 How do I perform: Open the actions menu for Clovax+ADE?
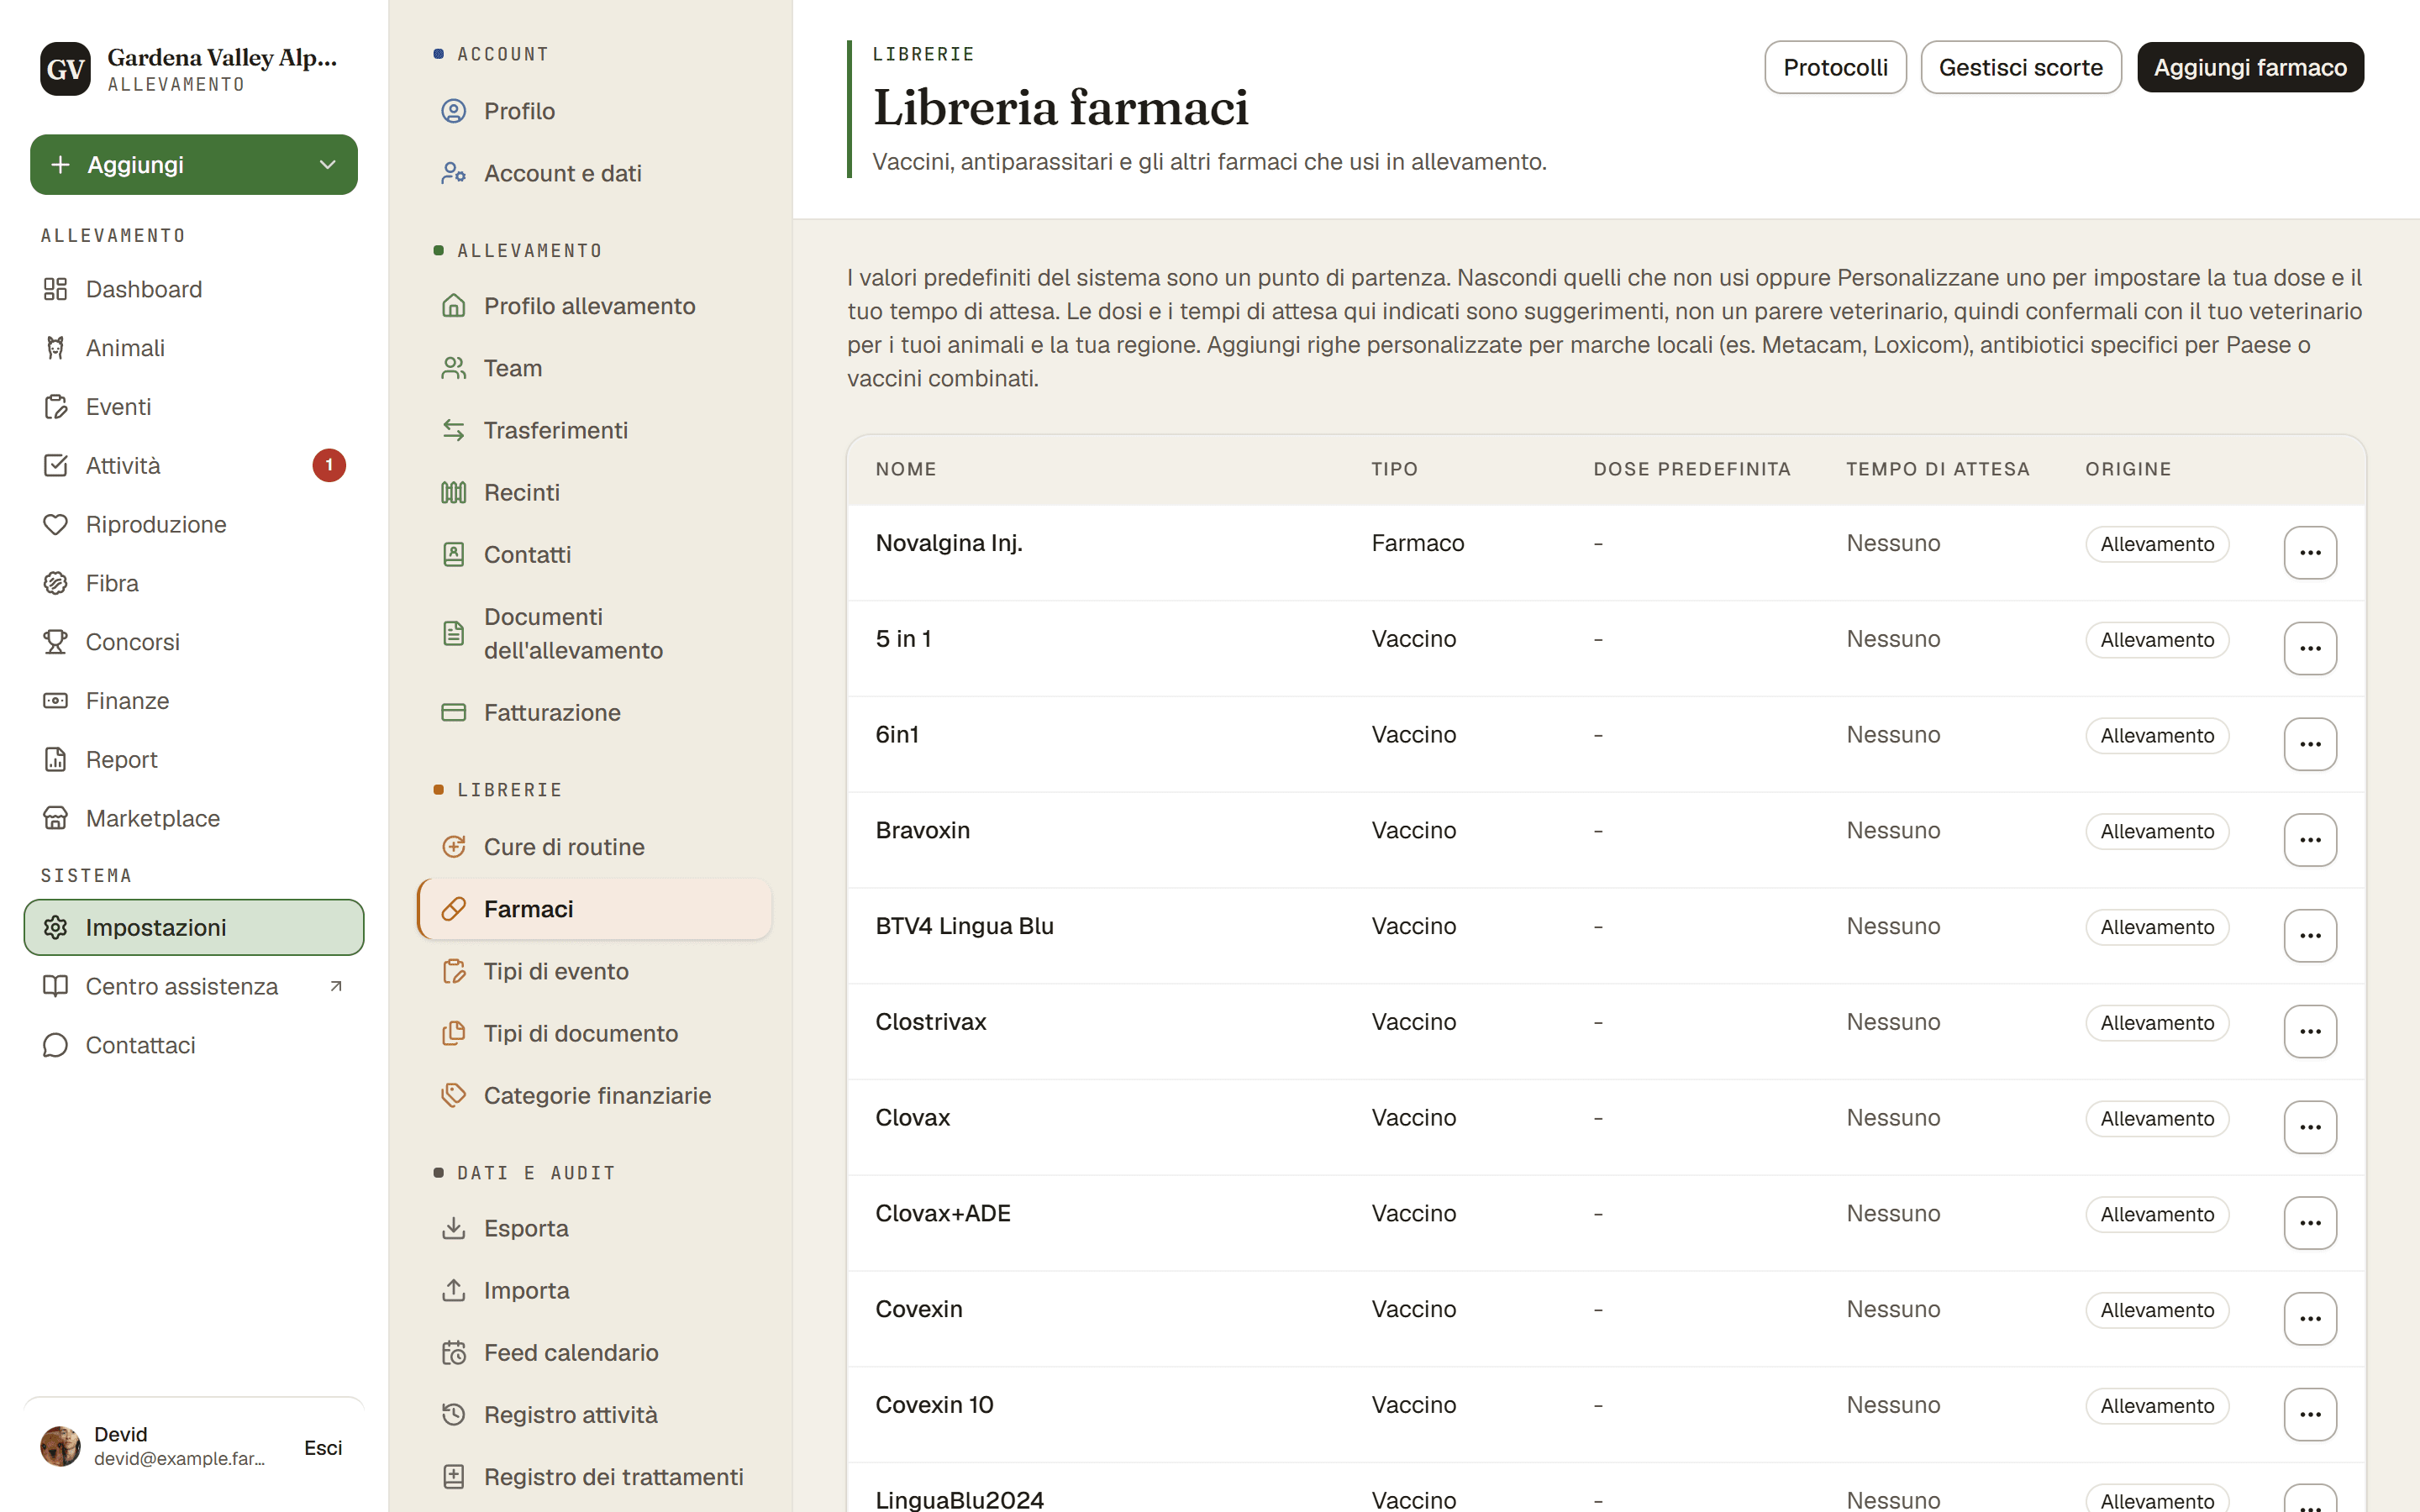2310,1222
